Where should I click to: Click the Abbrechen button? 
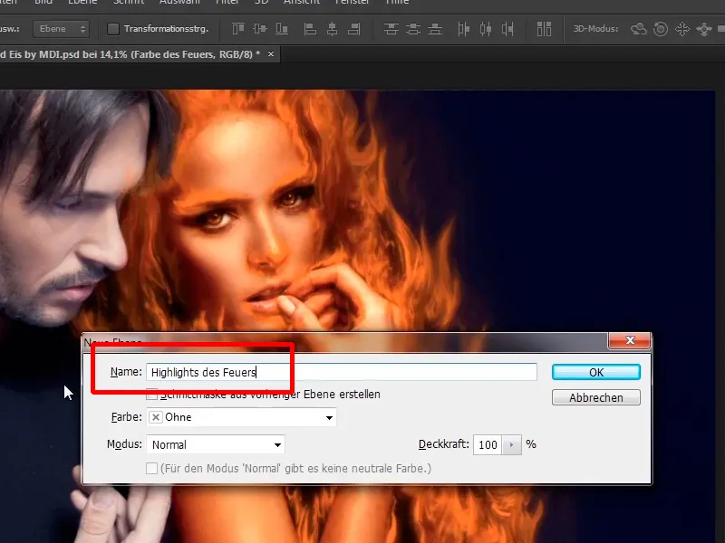coord(596,397)
